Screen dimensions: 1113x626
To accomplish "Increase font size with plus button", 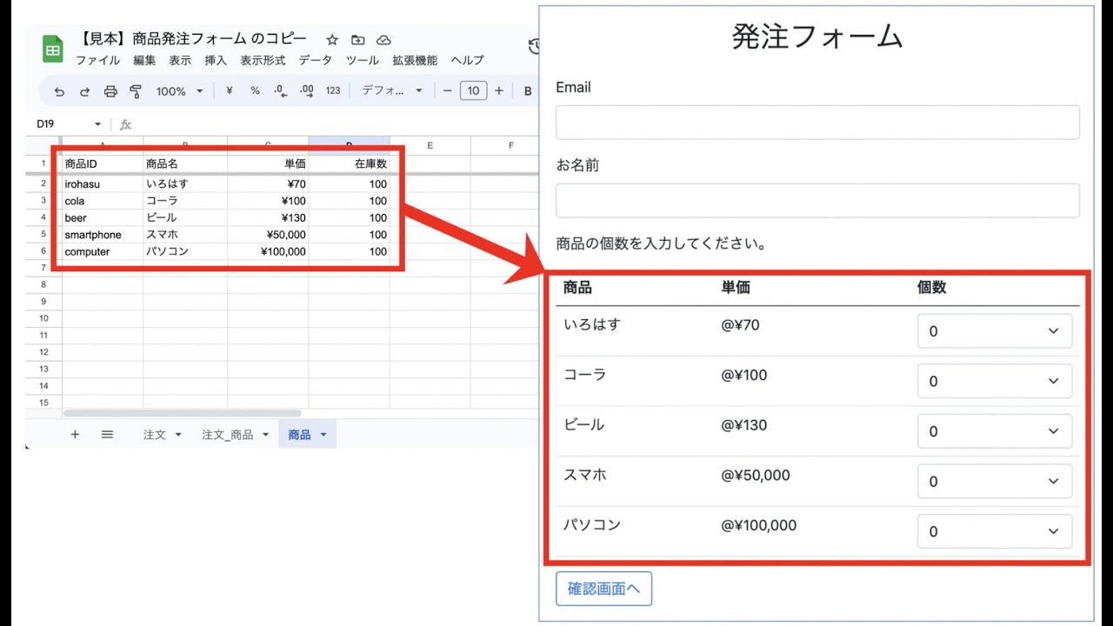I will tap(498, 90).
